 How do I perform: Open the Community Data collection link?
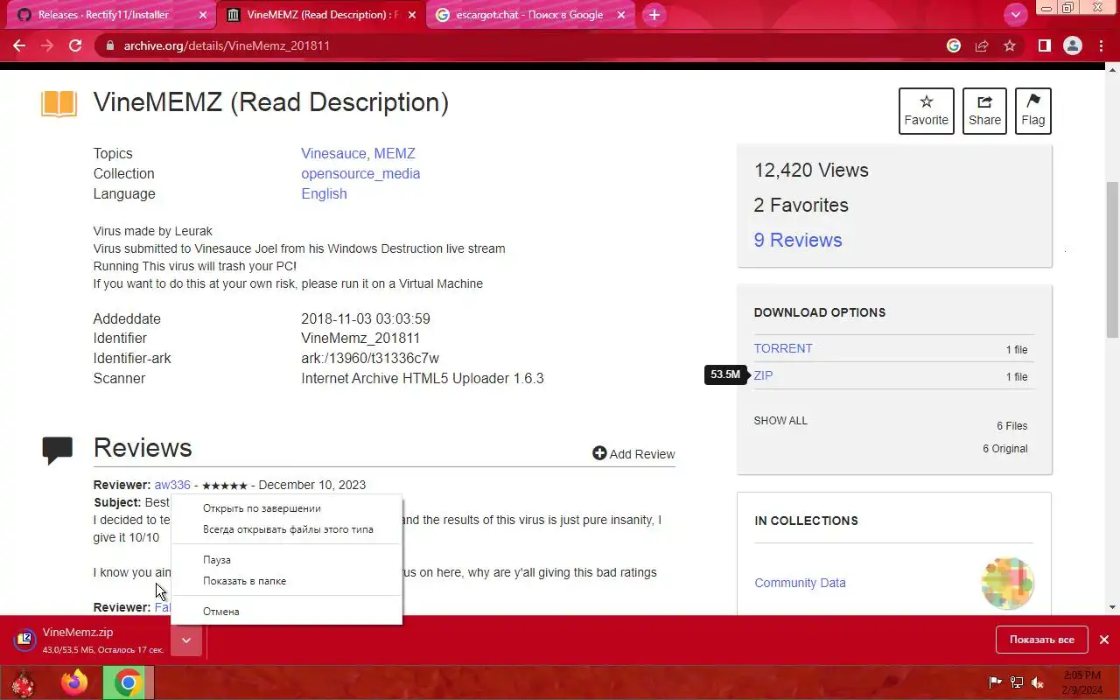[x=800, y=583]
